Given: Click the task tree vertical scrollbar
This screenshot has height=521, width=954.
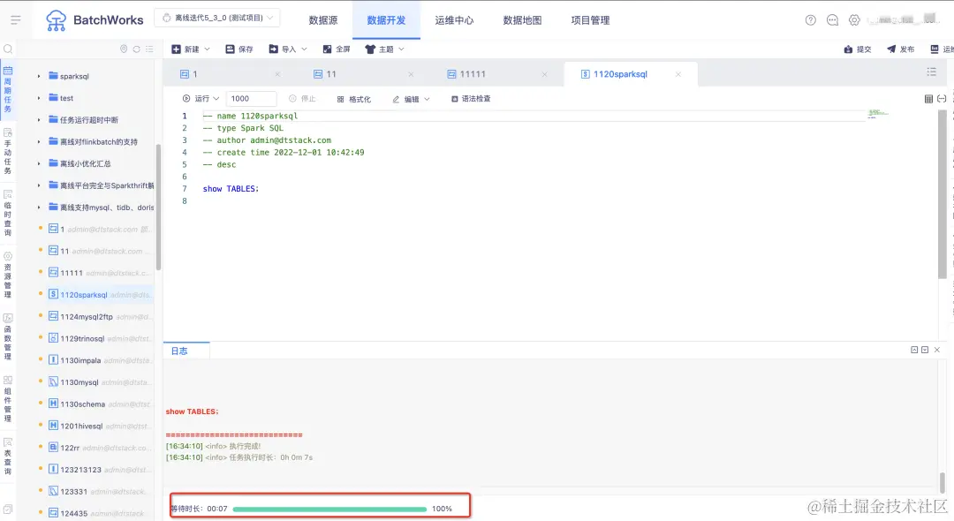Looking at the screenshot, I should tap(158, 207).
